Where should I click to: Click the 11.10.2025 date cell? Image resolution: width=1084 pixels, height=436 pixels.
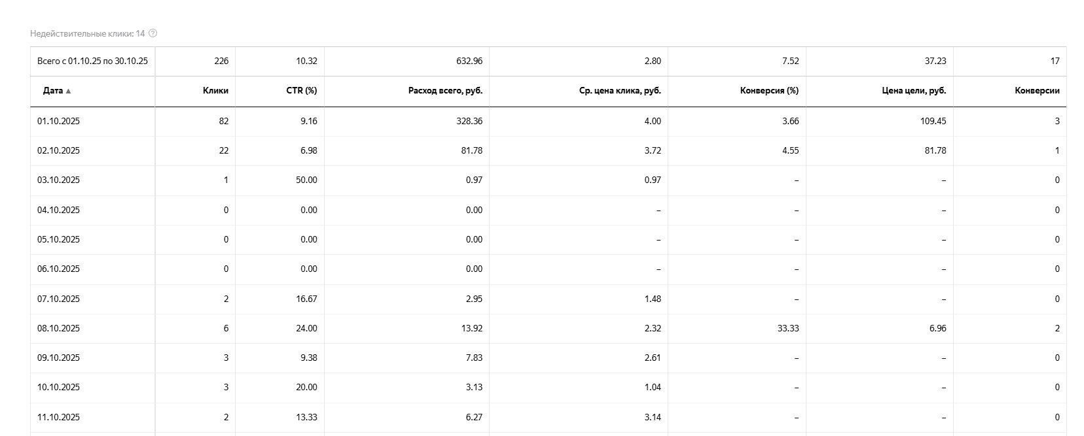click(58, 417)
